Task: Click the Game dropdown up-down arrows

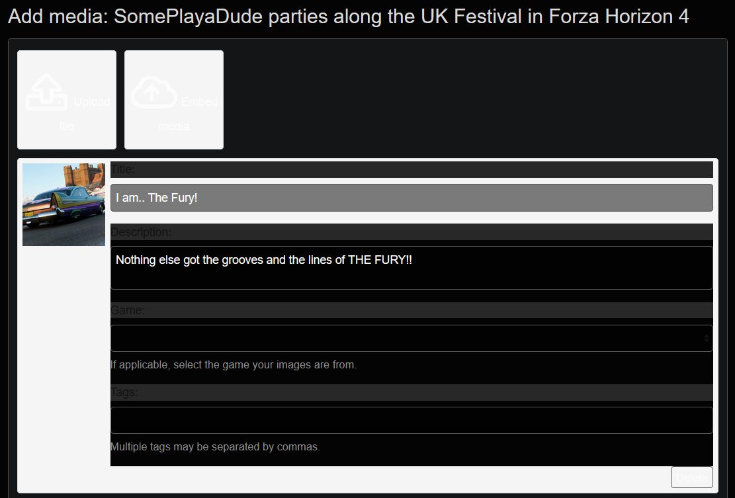Action: pyautogui.click(x=706, y=338)
